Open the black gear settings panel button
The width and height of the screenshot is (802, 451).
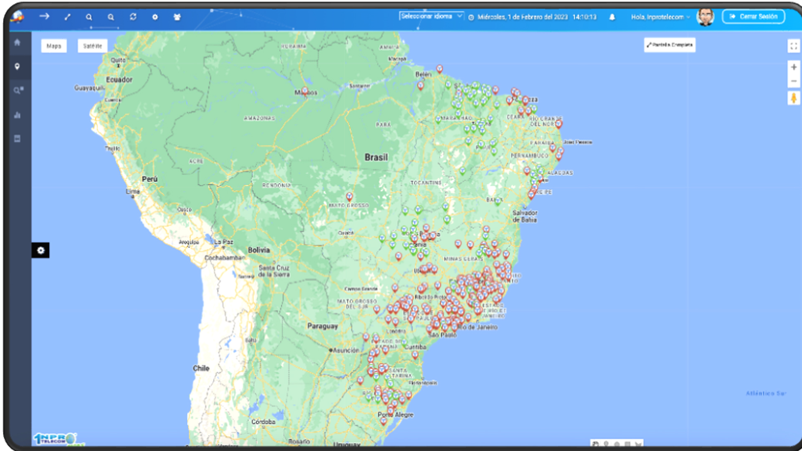tap(41, 250)
